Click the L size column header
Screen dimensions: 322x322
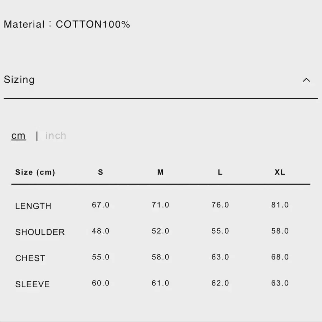click(220, 172)
